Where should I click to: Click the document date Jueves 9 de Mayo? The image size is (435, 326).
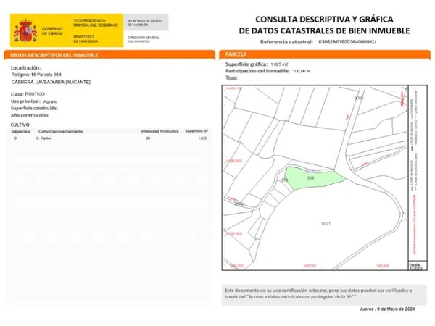[x=388, y=309]
